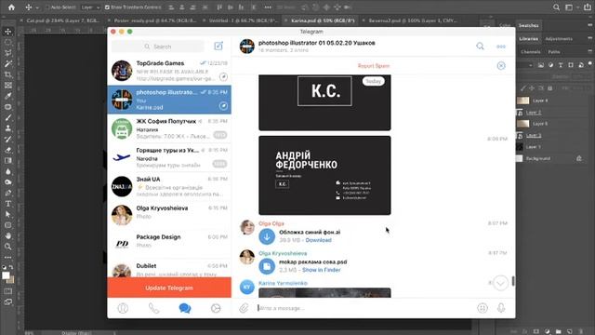Screen dimensions: 595x335
Task: Open Photoshop Home screen icon
Action: click(11, 7)
